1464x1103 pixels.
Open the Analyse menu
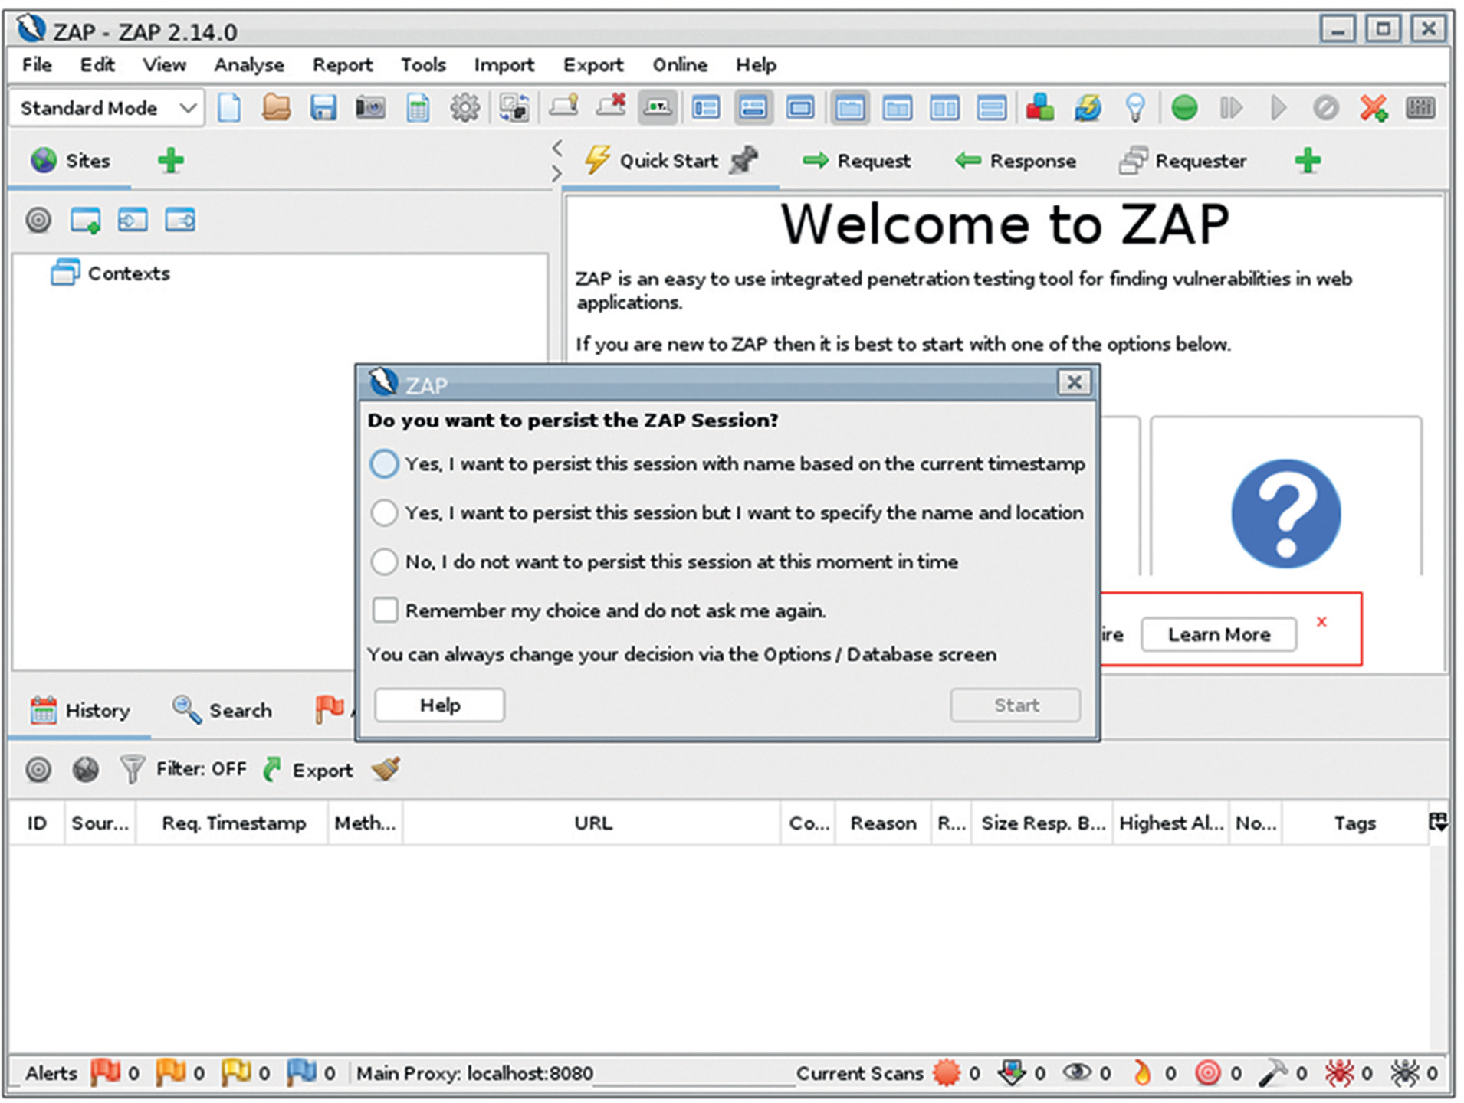click(x=249, y=65)
